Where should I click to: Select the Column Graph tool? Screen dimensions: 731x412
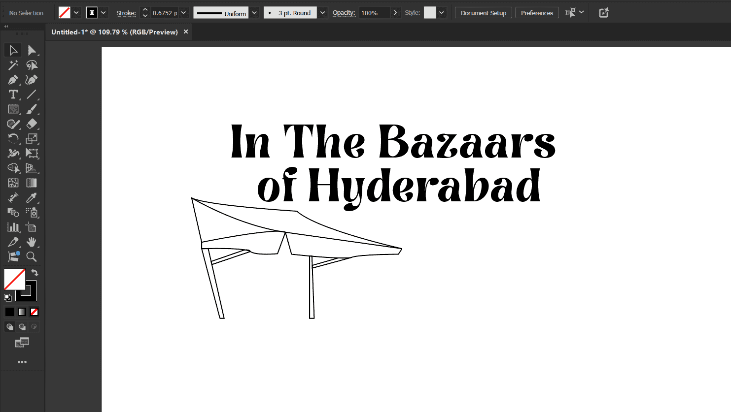13,227
